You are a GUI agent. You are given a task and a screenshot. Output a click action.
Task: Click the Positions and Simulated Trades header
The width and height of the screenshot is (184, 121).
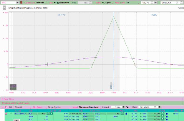16,103
